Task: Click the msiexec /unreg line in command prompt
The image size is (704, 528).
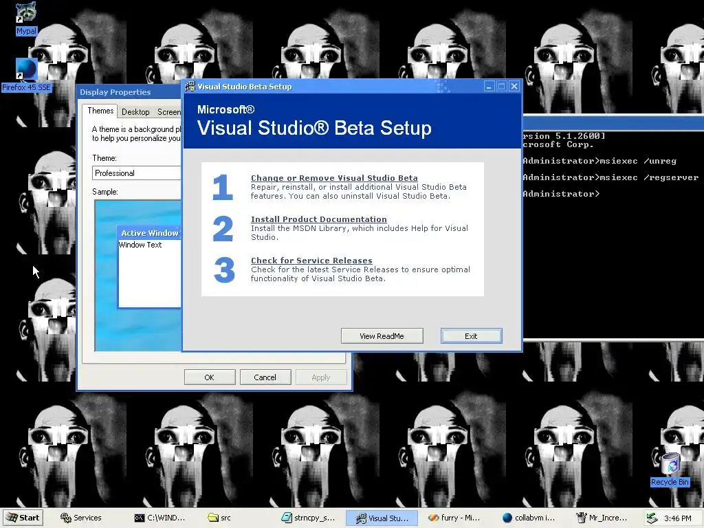Action: 599,161
